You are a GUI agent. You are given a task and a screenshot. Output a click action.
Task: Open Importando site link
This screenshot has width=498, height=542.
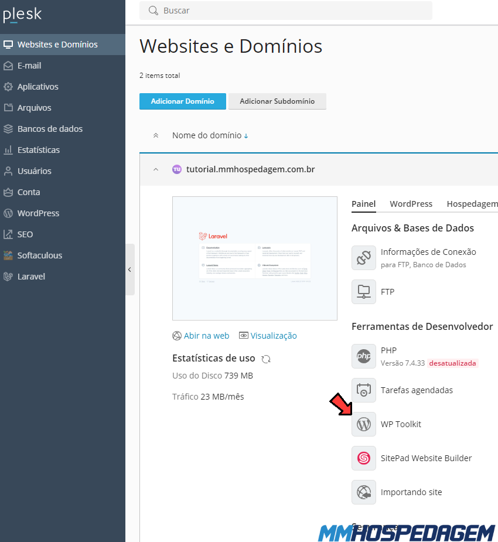pos(411,492)
